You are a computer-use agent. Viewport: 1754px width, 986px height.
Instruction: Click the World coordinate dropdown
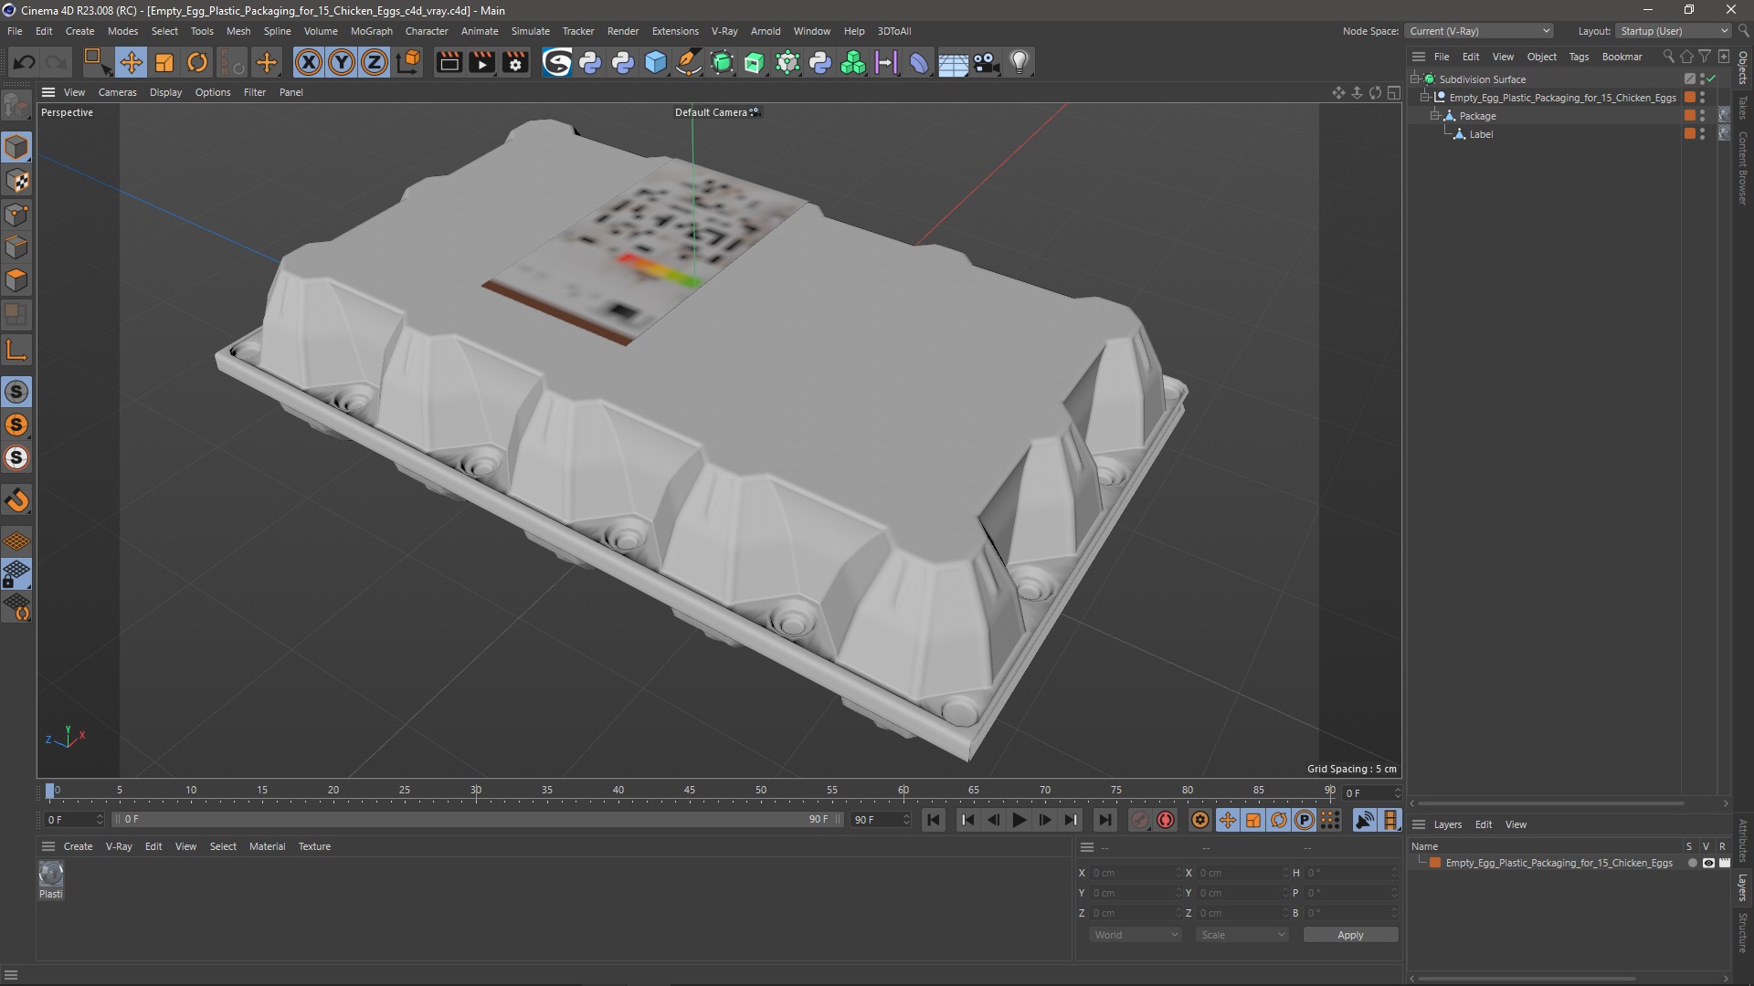tap(1131, 934)
